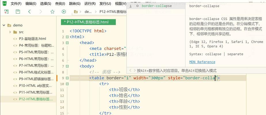Open the MDN Reference link

tap(202, 62)
